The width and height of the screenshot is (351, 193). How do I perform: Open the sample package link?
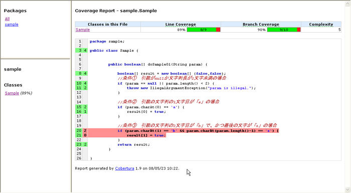coord(12,25)
